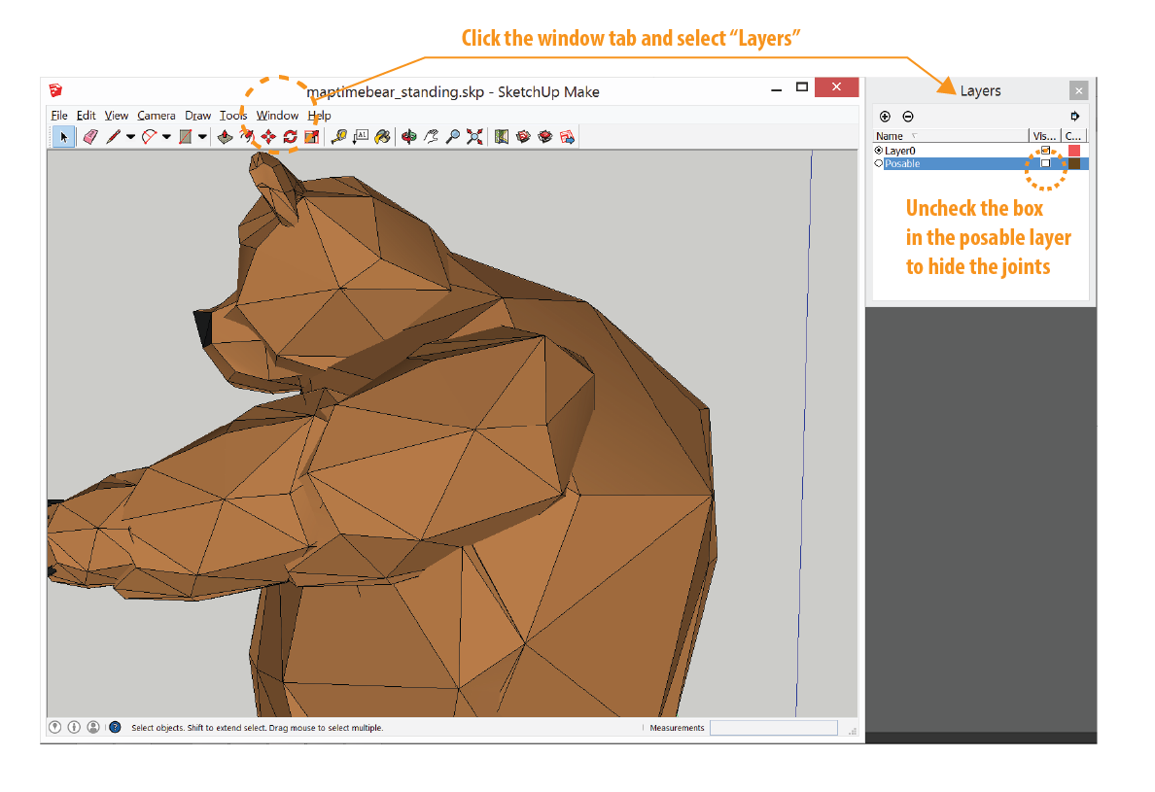Expand the Pencil tool dropdown arrow
This screenshot has height=792, width=1155.
point(130,137)
